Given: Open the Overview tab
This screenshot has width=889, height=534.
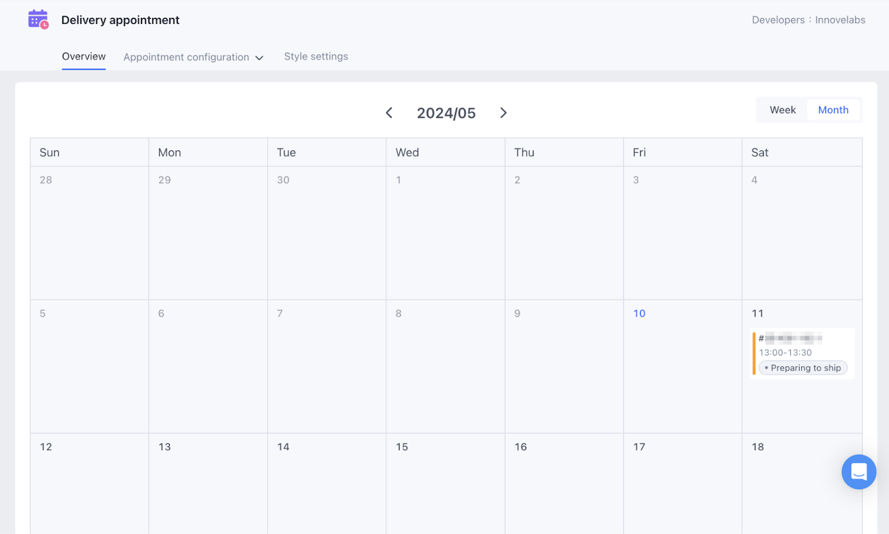Looking at the screenshot, I should tap(84, 57).
